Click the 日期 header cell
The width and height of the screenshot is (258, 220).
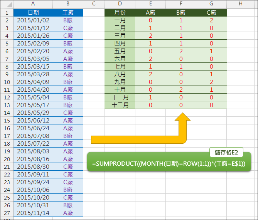tap(33, 13)
